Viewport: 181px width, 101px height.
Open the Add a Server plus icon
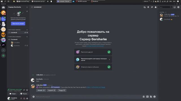(x=3, y=50)
